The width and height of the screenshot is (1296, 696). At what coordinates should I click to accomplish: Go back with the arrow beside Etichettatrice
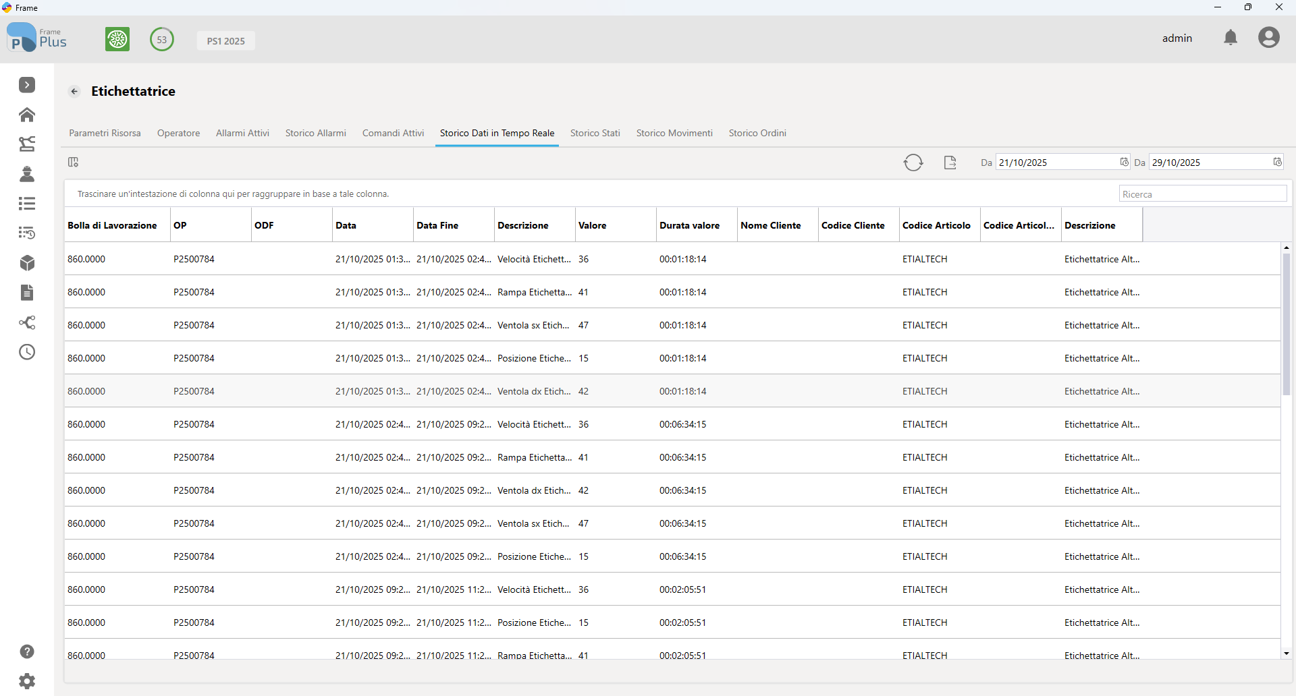(x=74, y=92)
